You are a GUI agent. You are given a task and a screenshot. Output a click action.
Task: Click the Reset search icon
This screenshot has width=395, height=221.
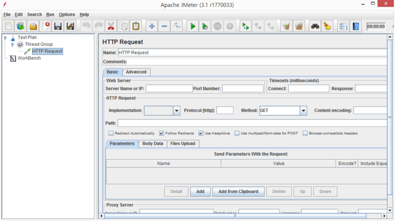[x=327, y=26]
